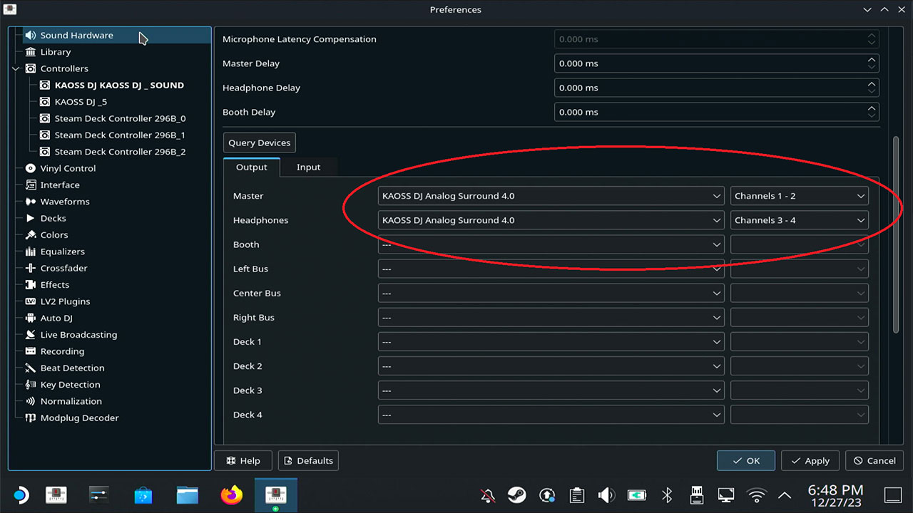Confirm preferences with OK

(746, 460)
